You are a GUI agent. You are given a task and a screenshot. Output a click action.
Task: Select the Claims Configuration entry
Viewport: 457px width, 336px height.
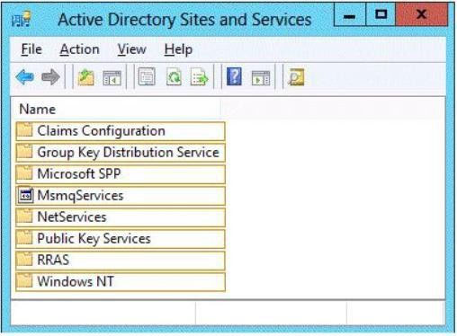[x=121, y=131]
